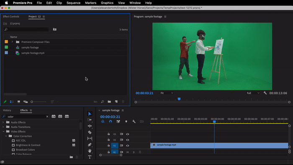Toggle project read-only pencil icon
Viewport: 293px width, 165px height.
[5, 102]
